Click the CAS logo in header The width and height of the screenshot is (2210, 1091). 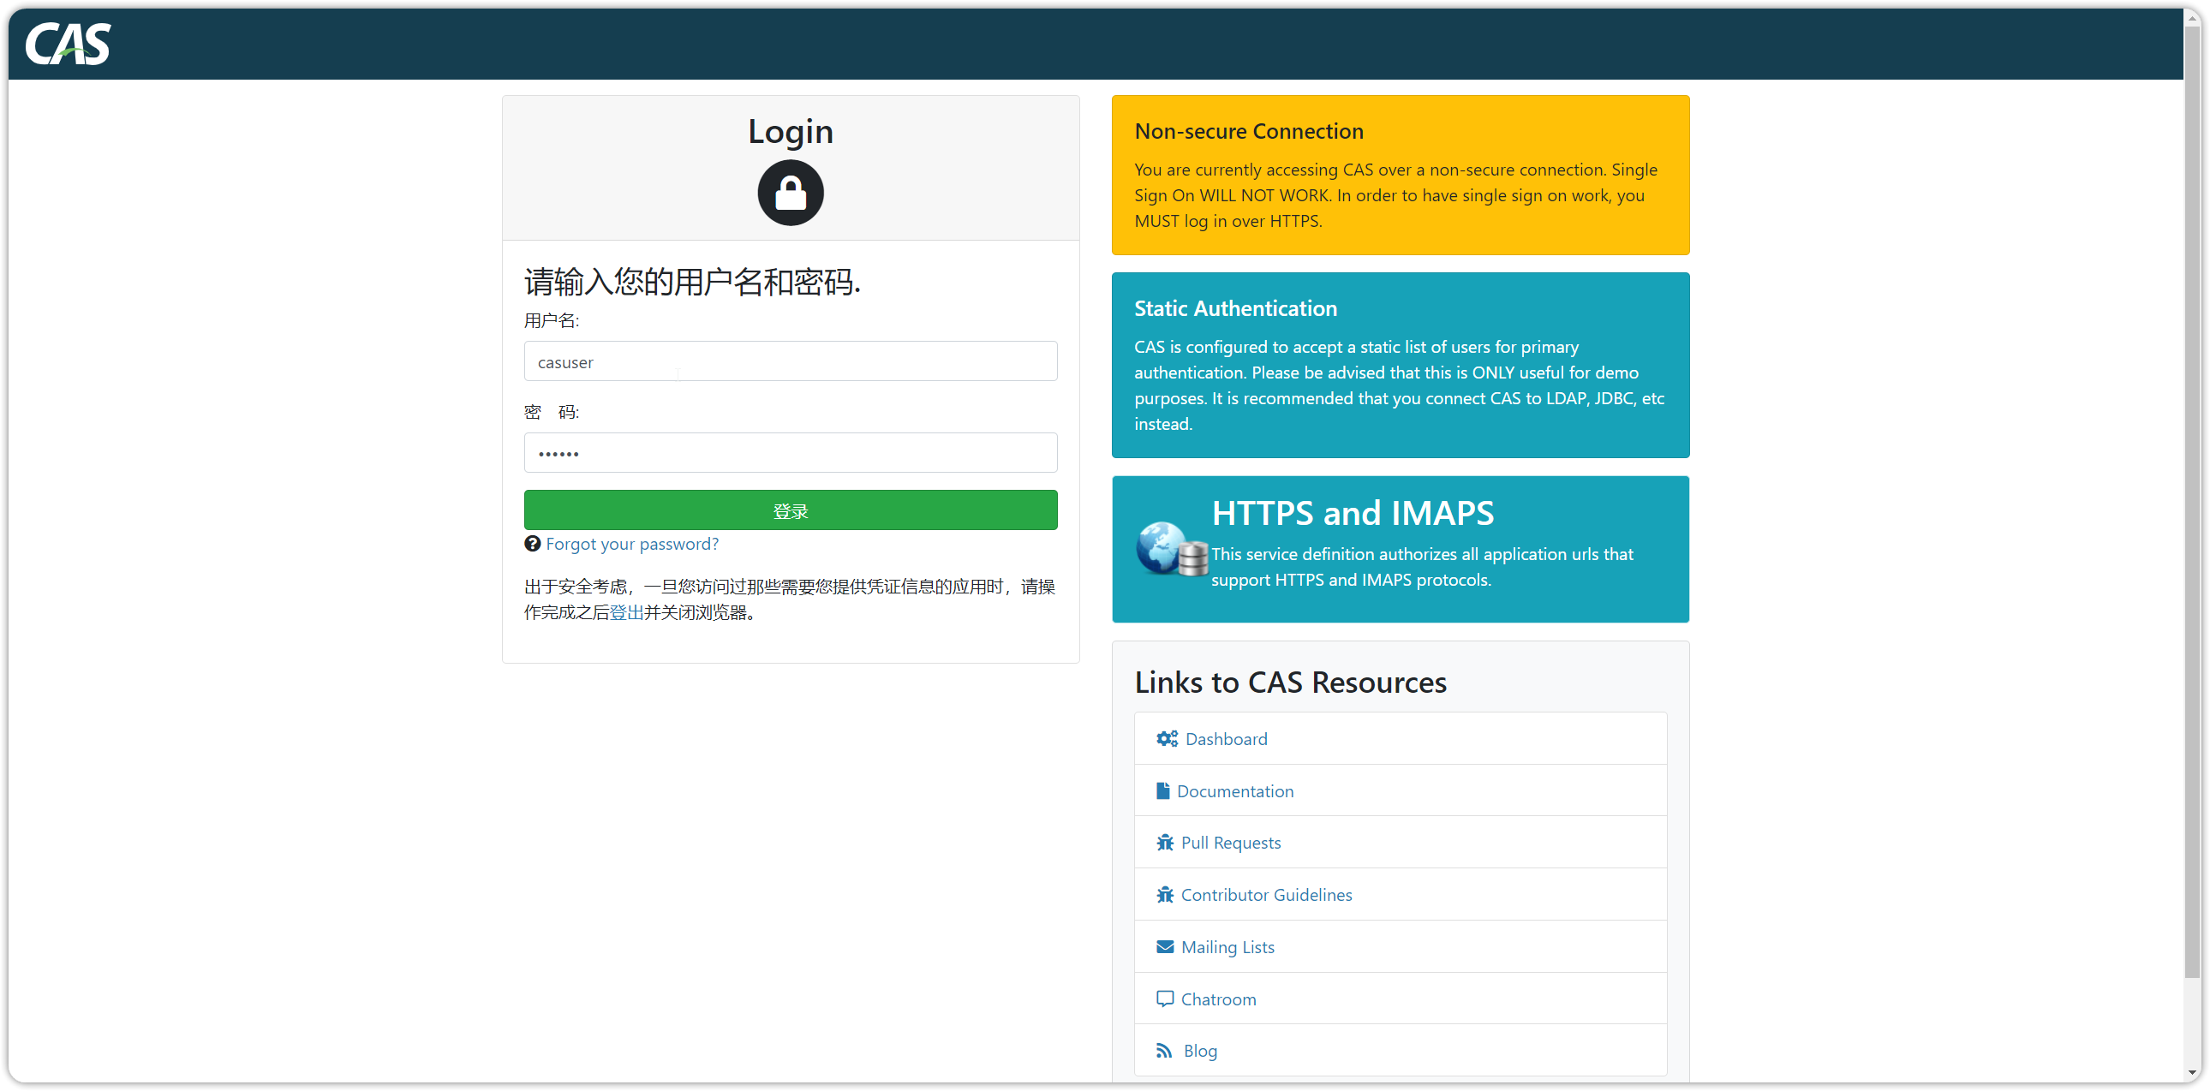click(68, 44)
